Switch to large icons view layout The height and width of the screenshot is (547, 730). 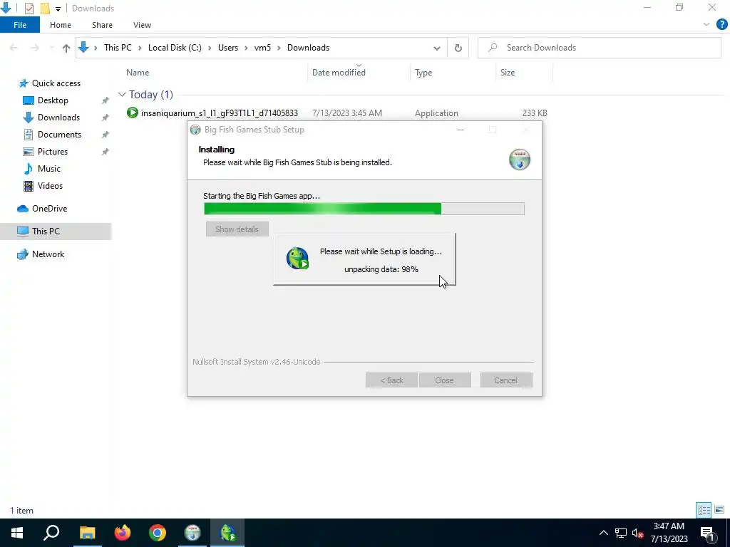719,510
